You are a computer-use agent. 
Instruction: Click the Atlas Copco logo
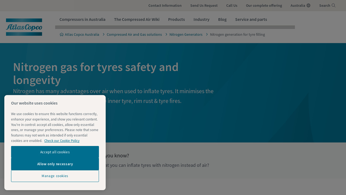24,27
